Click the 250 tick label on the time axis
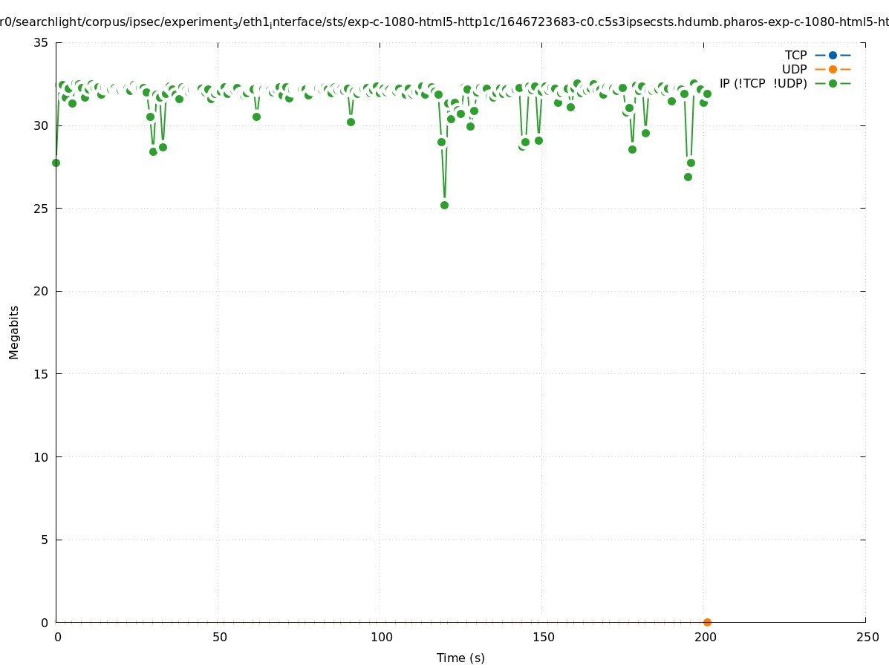 pyautogui.click(x=867, y=637)
